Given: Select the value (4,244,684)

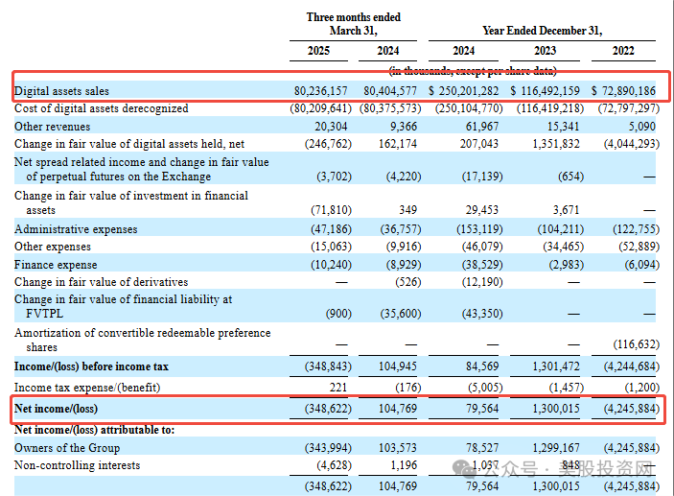Looking at the screenshot, I should point(632,366).
